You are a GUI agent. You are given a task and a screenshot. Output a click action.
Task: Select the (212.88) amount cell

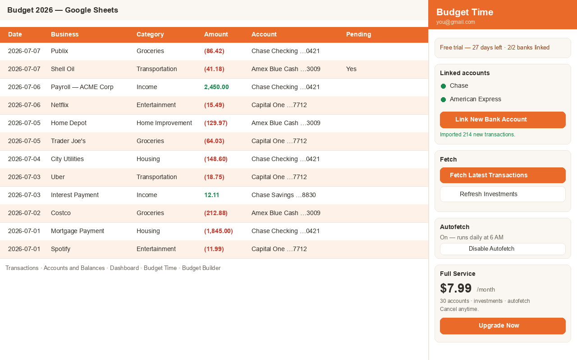click(216, 213)
